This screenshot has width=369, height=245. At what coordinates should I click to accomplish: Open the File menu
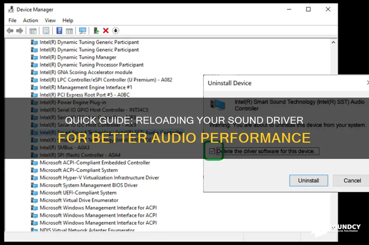(x=13, y=21)
